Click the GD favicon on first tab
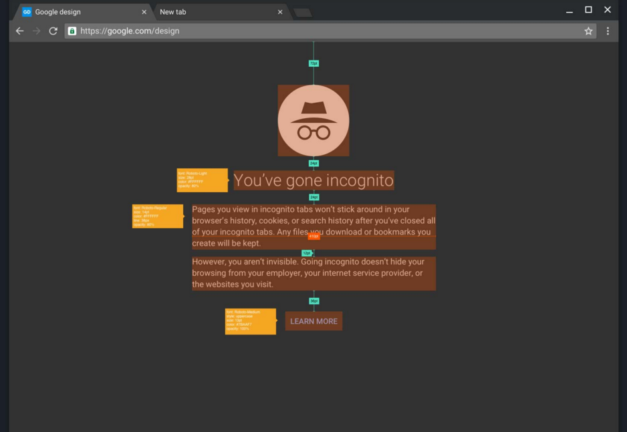The height and width of the screenshot is (432, 627). 27,12
